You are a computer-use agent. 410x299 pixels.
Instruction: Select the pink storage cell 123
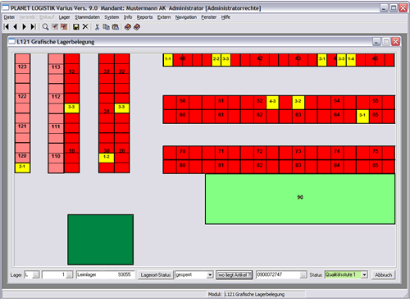[22, 68]
